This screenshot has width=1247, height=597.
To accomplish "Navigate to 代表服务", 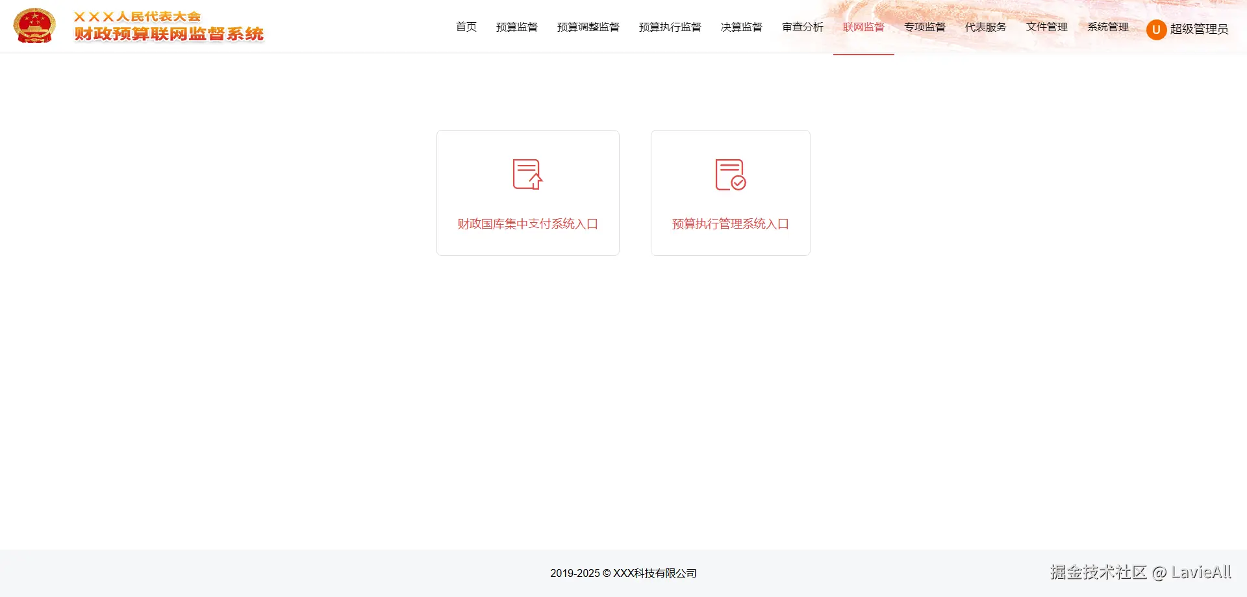I will coord(985,27).
